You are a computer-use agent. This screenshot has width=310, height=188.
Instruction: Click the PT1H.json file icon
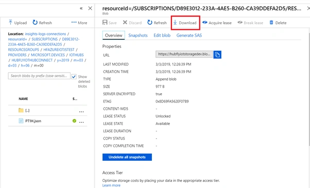coord(21,121)
